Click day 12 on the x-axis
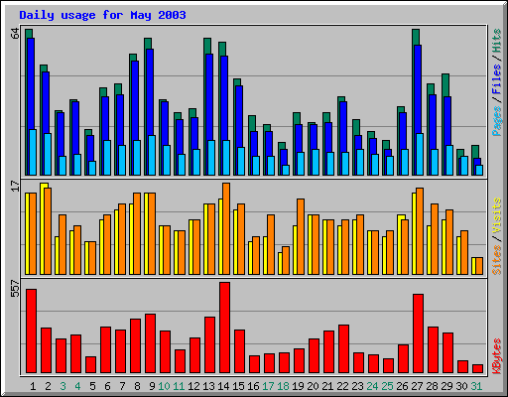Image resolution: width=508 pixels, height=397 pixels. coord(193,386)
